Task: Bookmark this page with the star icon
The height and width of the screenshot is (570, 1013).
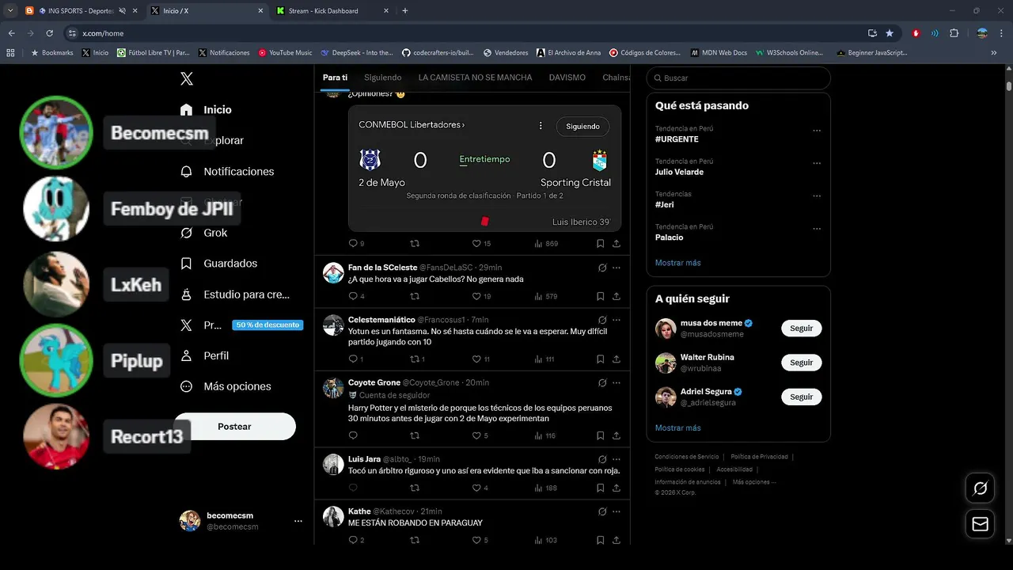Action: [890, 33]
